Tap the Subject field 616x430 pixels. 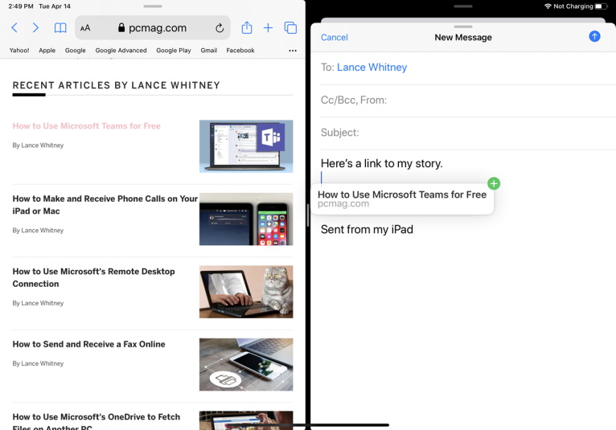point(468,133)
